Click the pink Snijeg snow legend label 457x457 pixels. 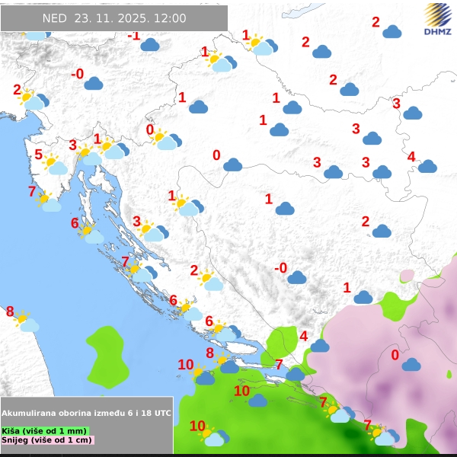[47, 439]
